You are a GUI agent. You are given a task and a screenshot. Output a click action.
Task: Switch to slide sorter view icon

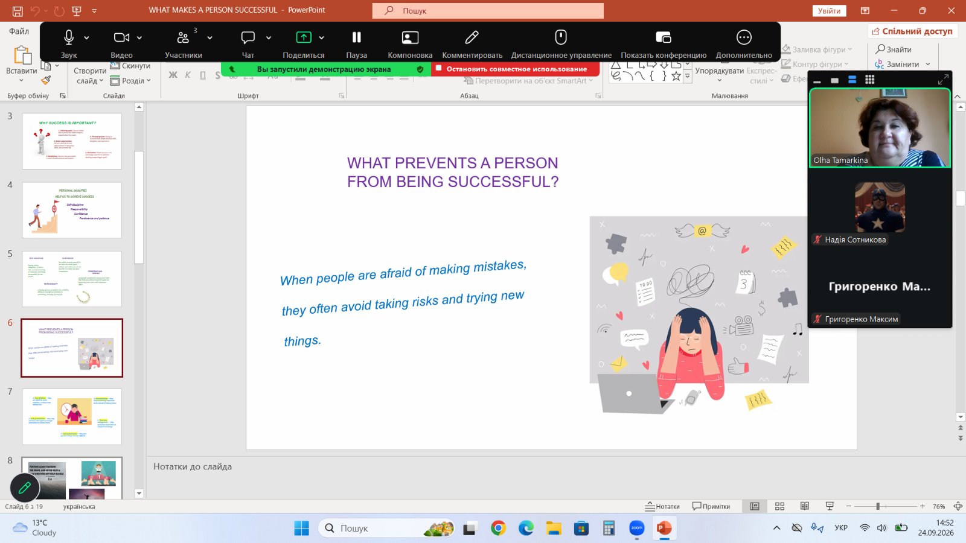pos(779,506)
